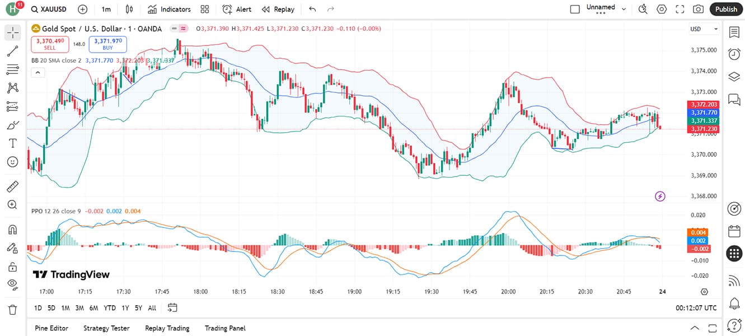Click the BUY price button
Viewport: 745px width, 336px height.
point(107,44)
